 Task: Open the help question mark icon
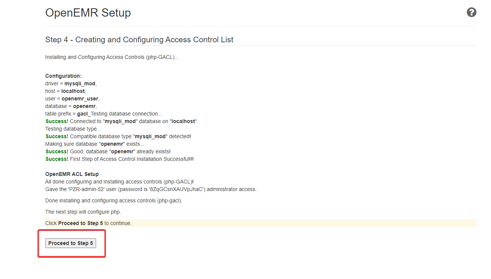pyautogui.click(x=471, y=12)
